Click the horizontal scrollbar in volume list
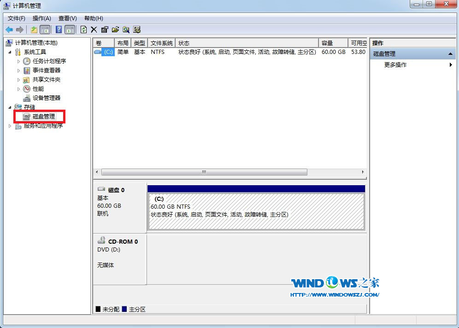The height and width of the screenshot is (328, 459). click(x=204, y=172)
